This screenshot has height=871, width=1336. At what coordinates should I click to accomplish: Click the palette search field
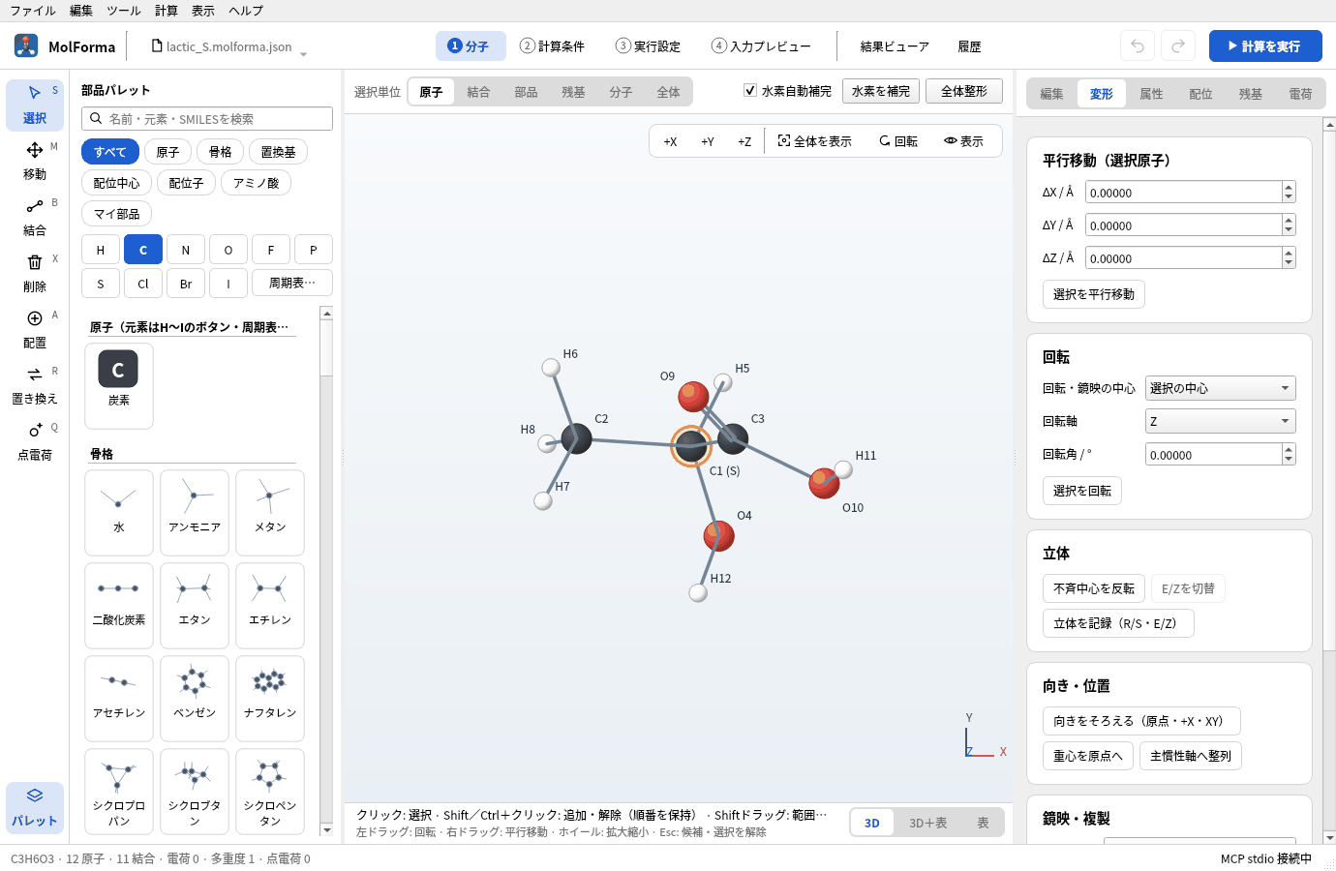pyautogui.click(x=207, y=118)
